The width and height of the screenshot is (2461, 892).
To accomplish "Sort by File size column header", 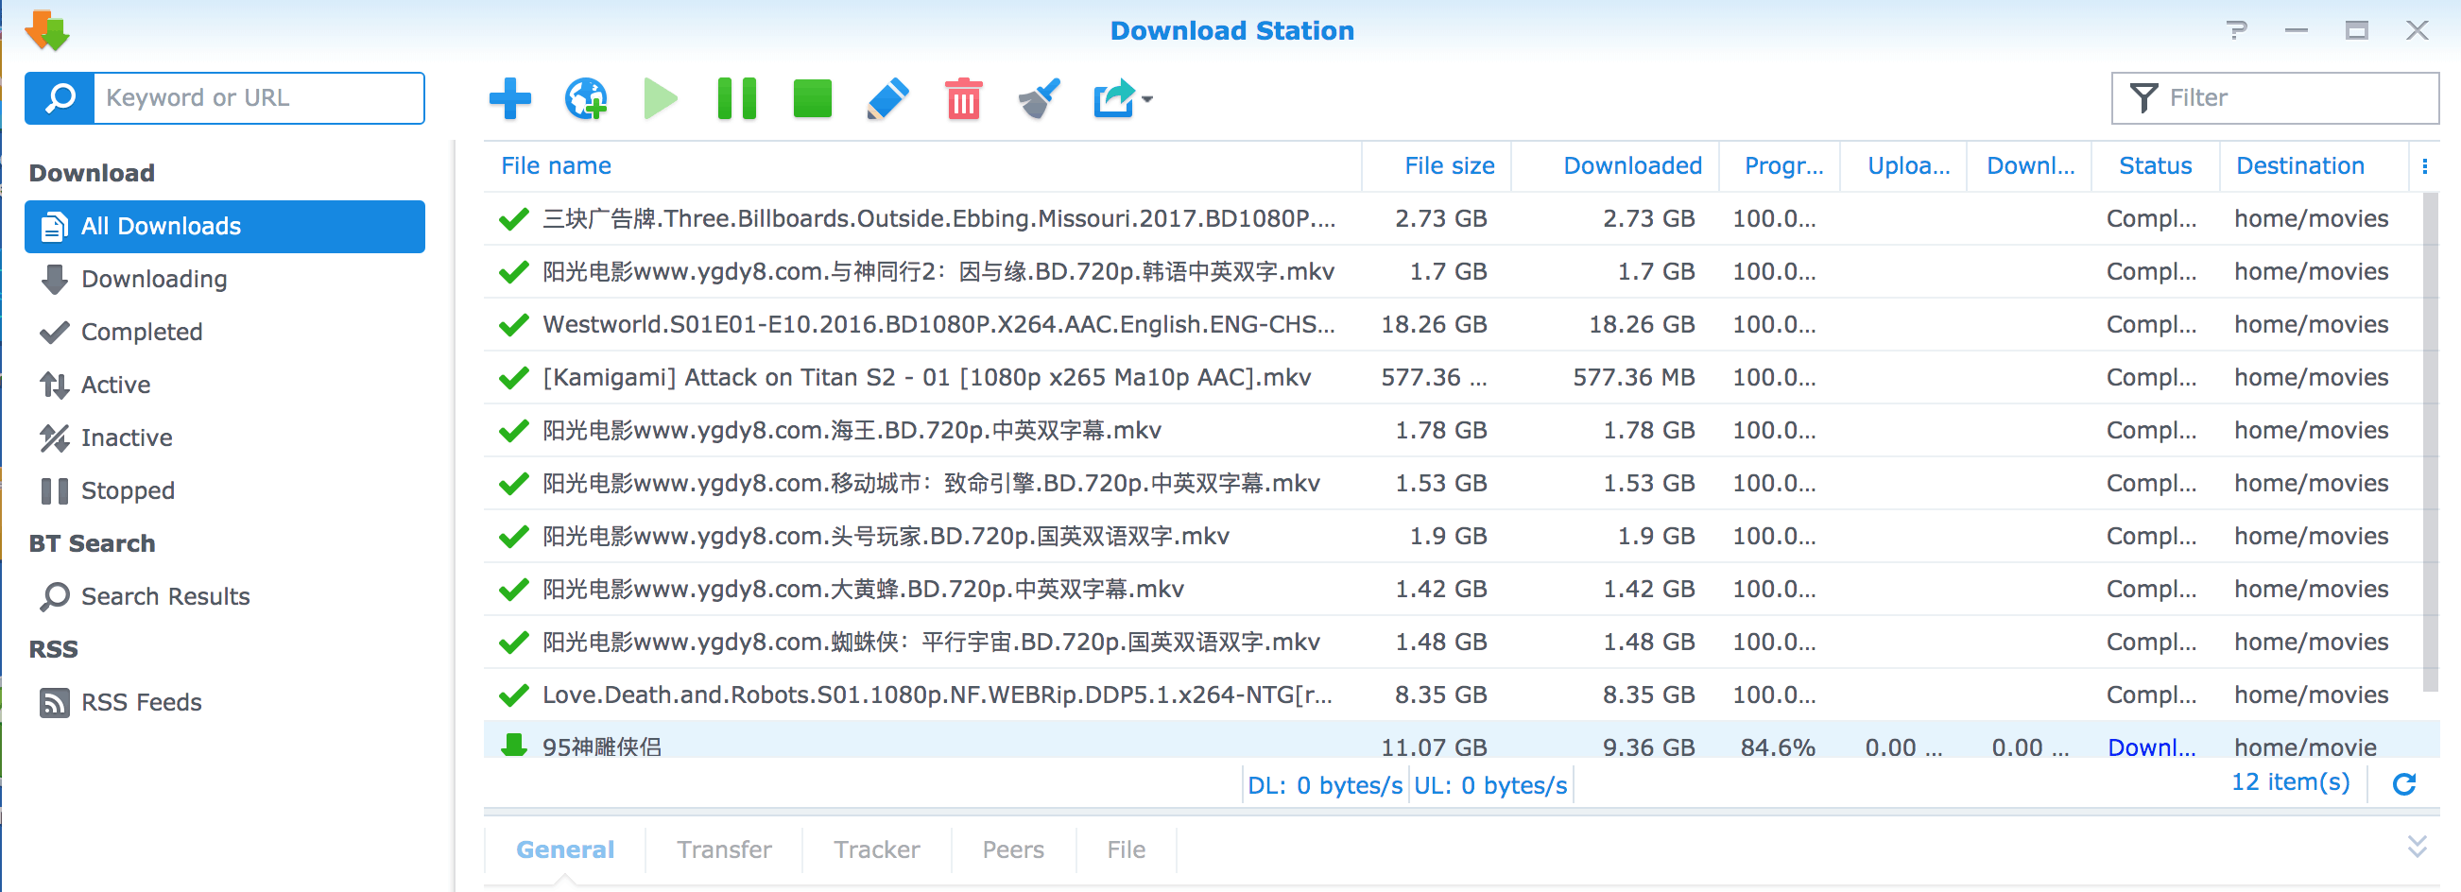I will point(1436,166).
